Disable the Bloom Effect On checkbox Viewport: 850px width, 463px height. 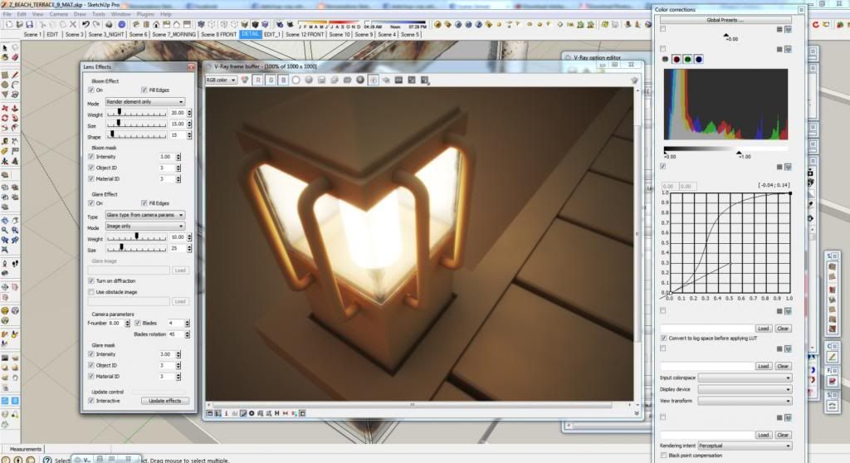pyautogui.click(x=92, y=90)
